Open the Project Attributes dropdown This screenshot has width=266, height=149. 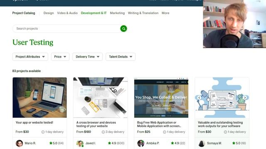[30, 57]
